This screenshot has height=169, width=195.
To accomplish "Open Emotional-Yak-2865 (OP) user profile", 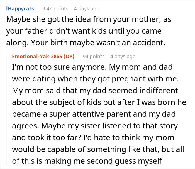I will tap(43, 56).
